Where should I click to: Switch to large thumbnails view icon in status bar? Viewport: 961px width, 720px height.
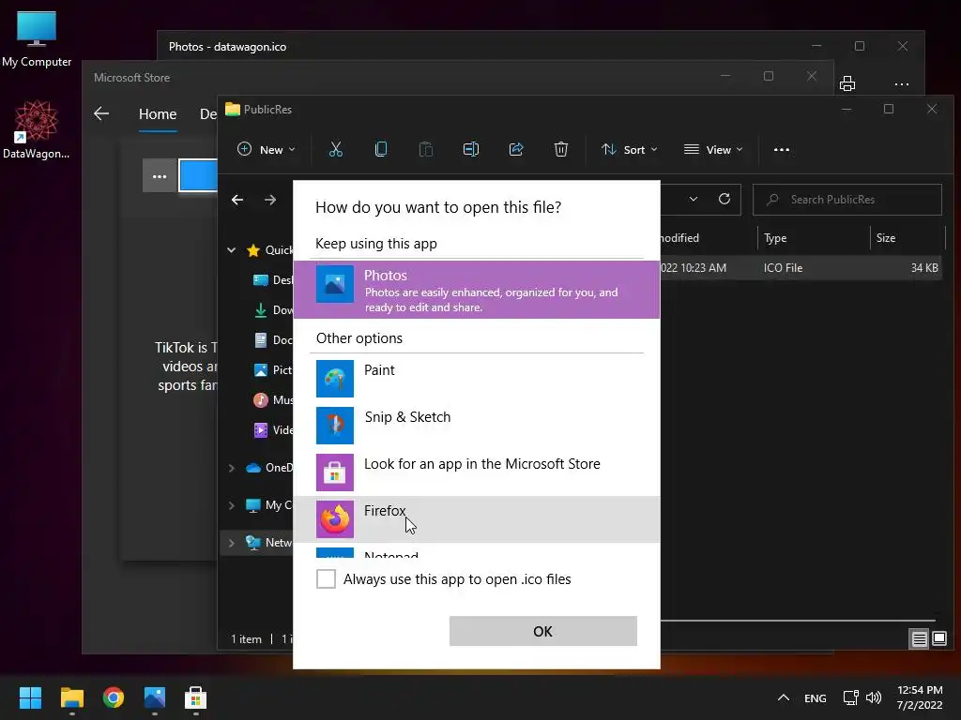pyautogui.click(x=939, y=639)
